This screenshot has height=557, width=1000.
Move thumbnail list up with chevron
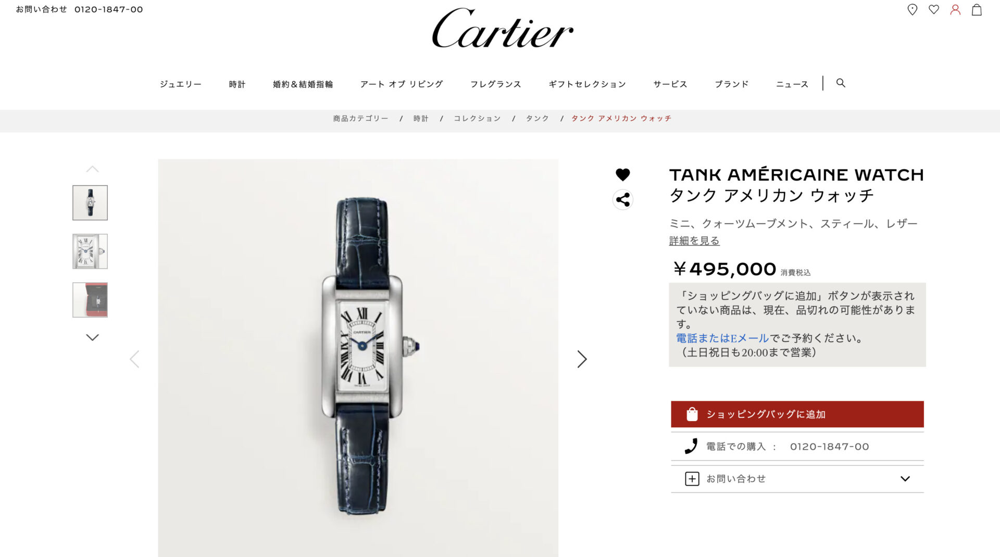pos(92,169)
